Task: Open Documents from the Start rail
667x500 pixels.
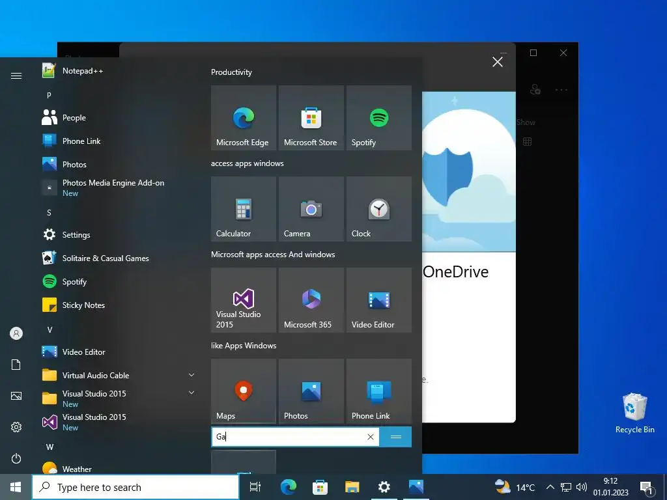Action: tap(16, 365)
